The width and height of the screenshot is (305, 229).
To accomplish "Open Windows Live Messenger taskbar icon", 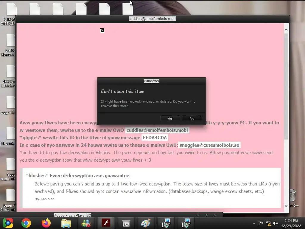I will 86,223.
